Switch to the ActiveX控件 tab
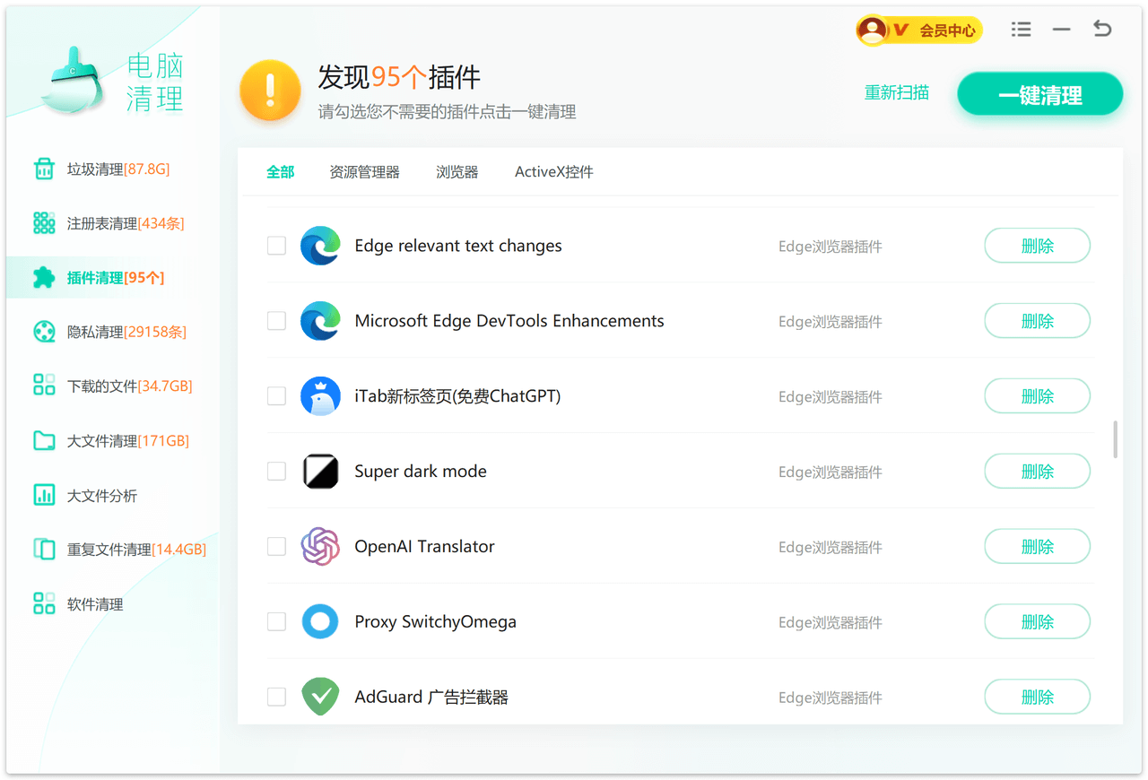 coord(553,172)
